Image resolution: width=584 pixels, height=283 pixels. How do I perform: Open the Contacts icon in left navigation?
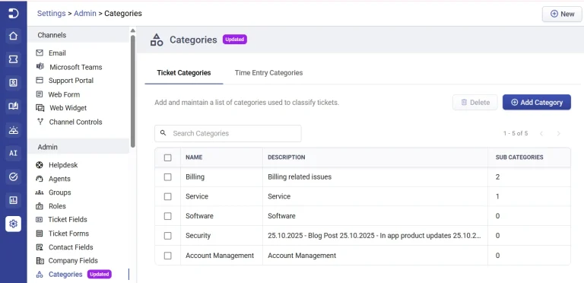tap(13, 83)
